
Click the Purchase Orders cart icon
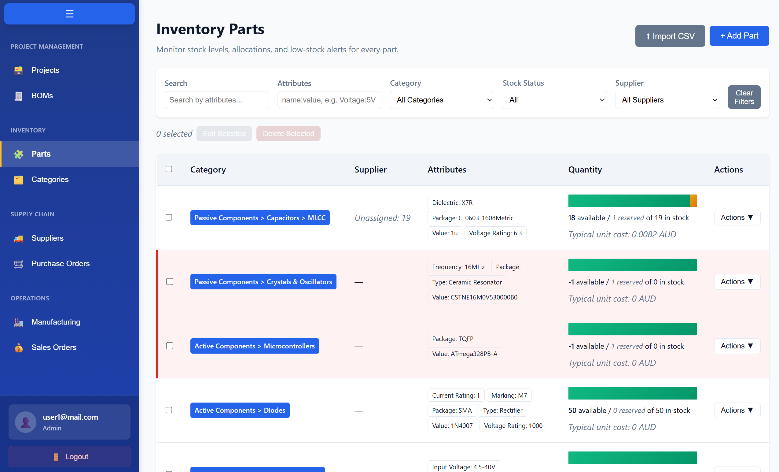(x=19, y=264)
